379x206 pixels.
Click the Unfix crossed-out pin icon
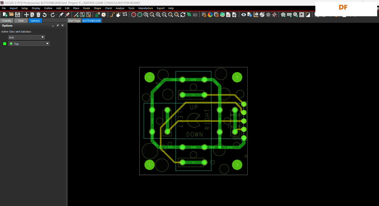point(67,15)
